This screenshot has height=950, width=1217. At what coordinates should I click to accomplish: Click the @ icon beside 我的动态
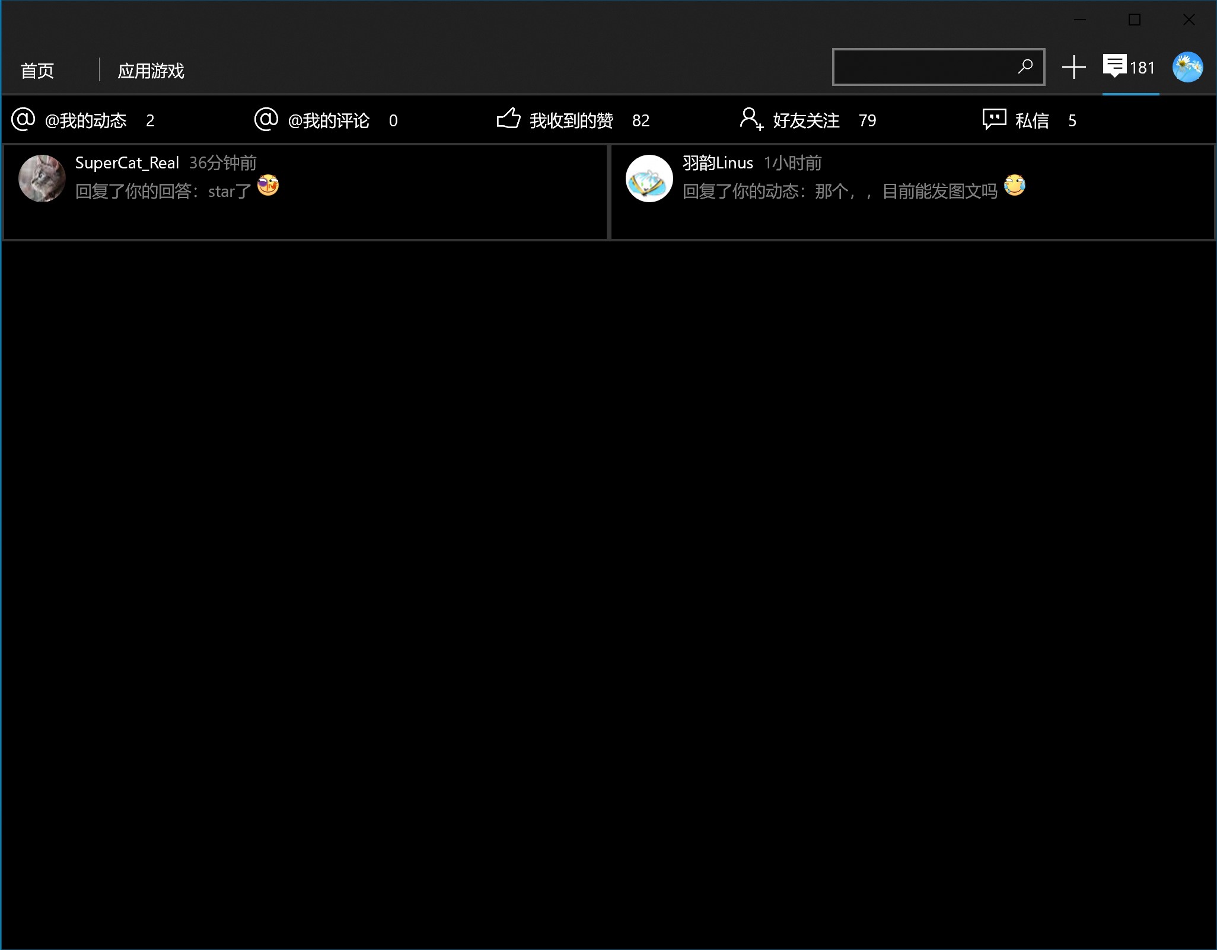point(23,119)
